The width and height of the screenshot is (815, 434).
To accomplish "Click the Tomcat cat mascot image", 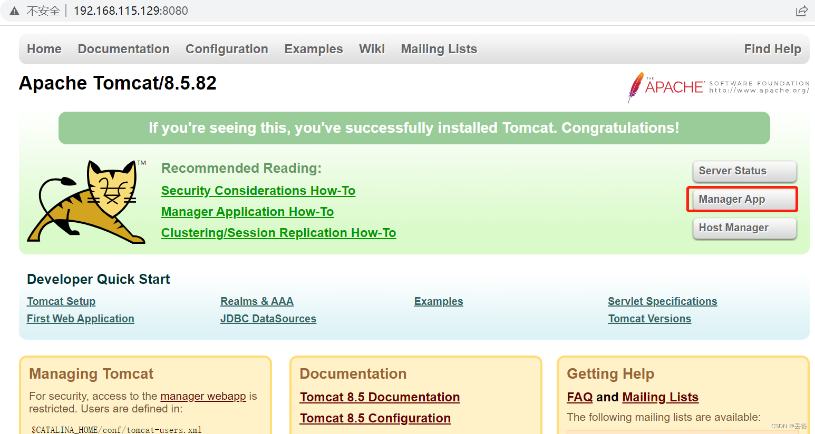I will tap(86, 202).
